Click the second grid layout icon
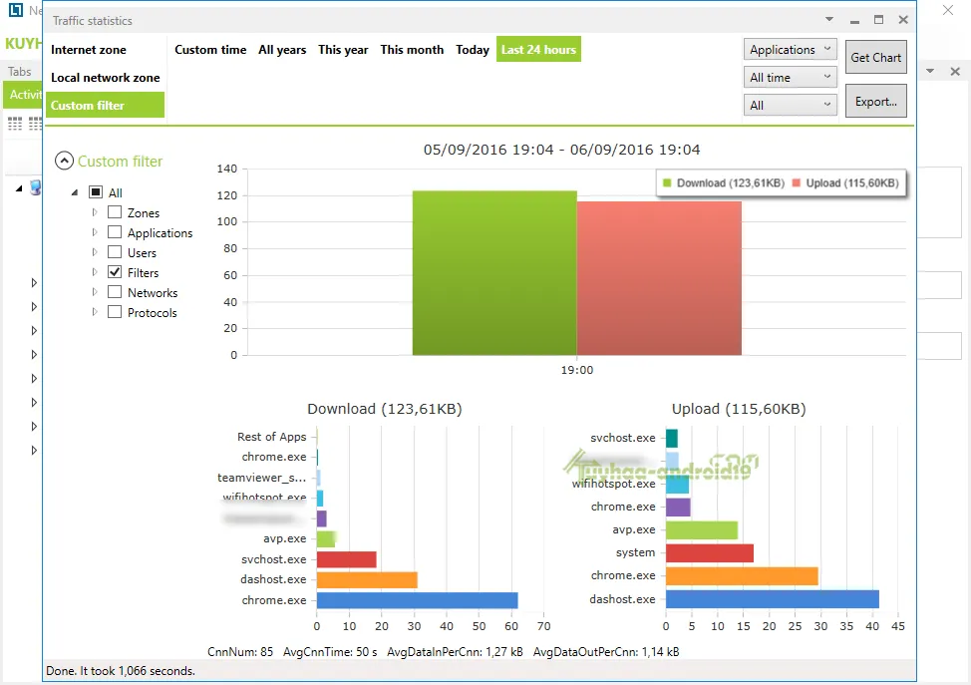This screenshot has height=685, width=971. (36, 124)
